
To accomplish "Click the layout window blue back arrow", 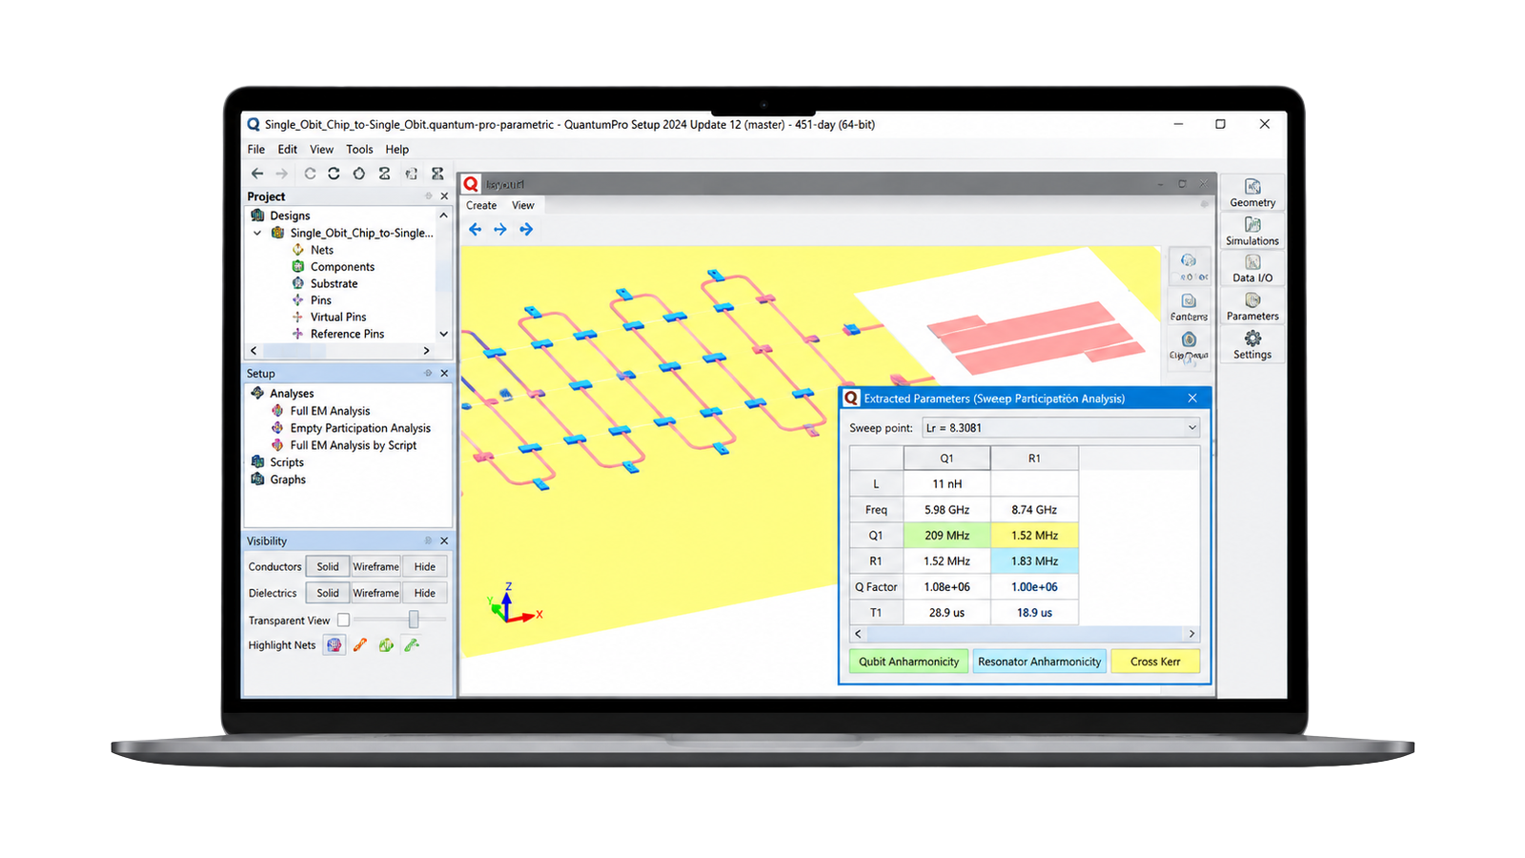I will point(476,229).
